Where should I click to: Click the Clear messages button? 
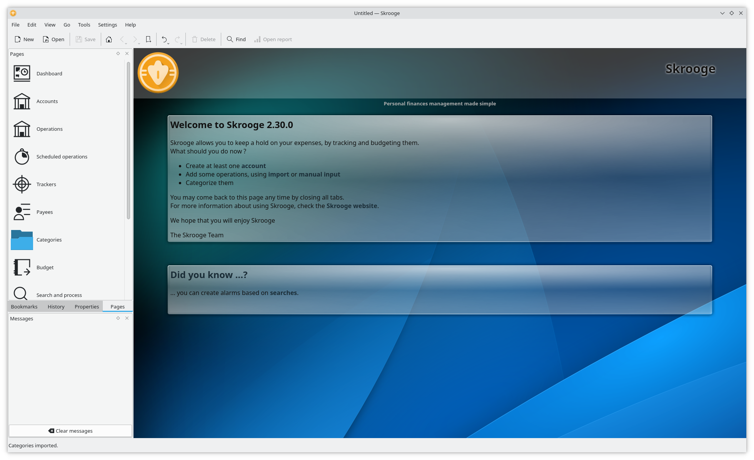(70, 431)
